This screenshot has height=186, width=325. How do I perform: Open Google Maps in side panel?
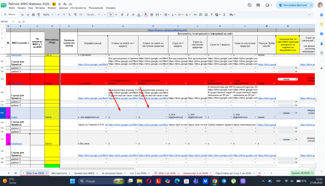(x=322, y=53)
